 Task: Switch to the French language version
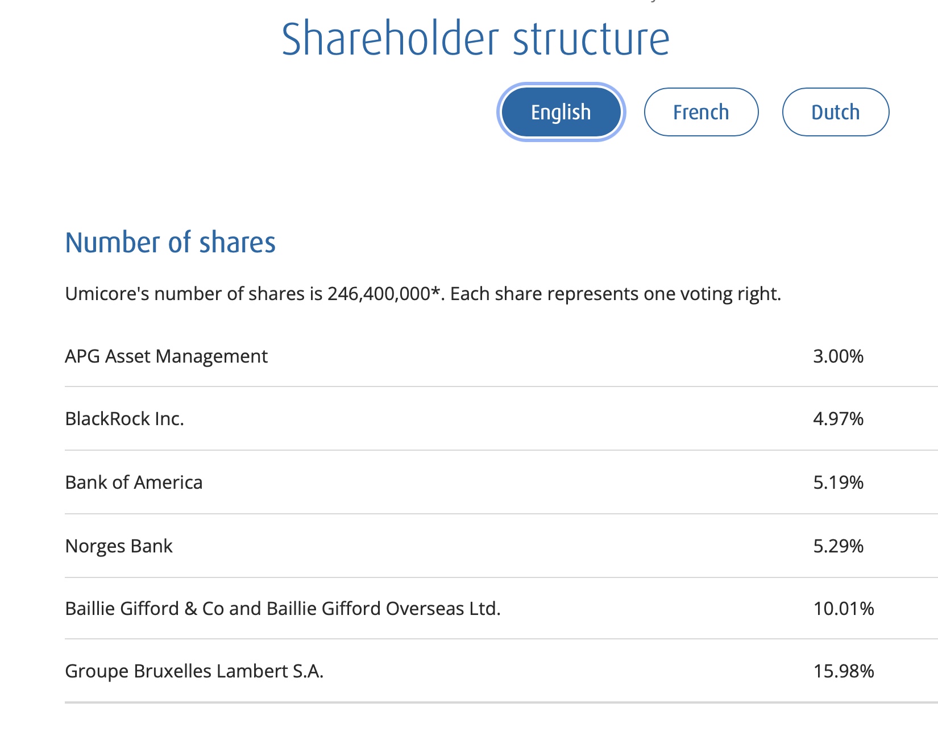701,112
